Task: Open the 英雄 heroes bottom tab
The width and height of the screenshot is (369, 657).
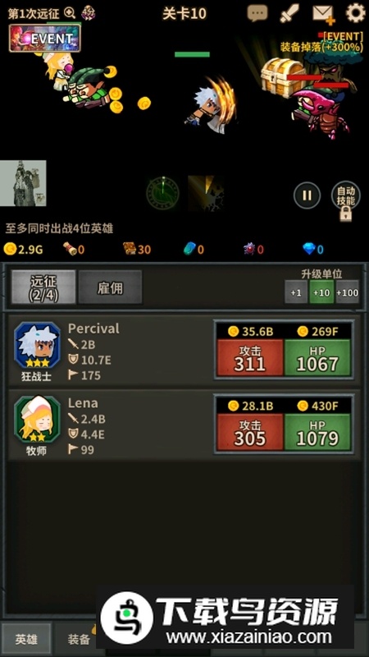Action: [x=26, y=640]
